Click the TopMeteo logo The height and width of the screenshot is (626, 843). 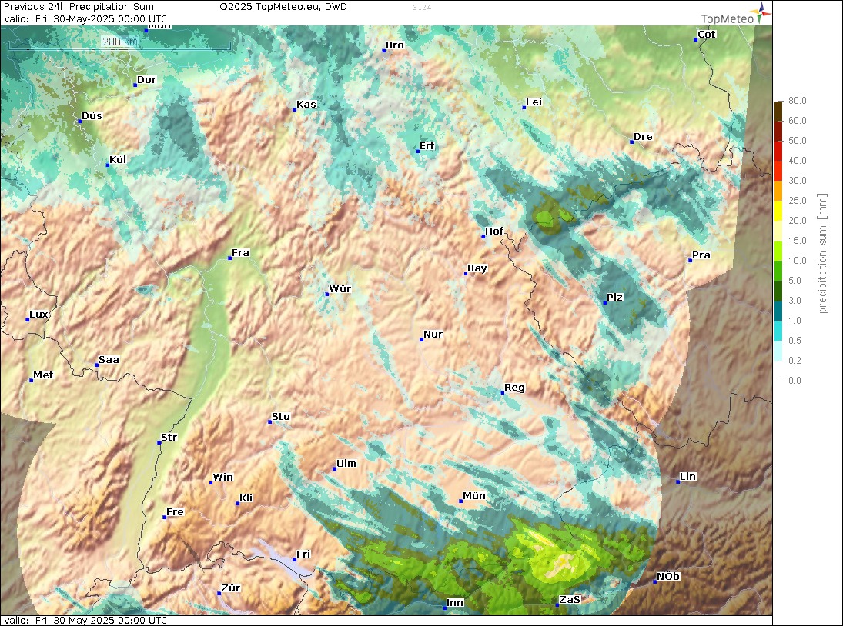[x=736, y=14]
